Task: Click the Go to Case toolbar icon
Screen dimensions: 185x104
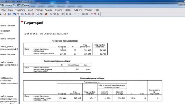Action: (26, 14)
